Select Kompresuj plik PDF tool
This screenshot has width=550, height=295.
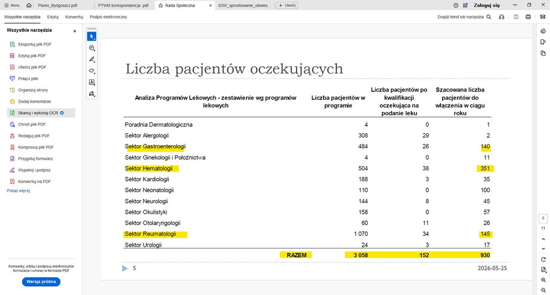click(41, 147)
